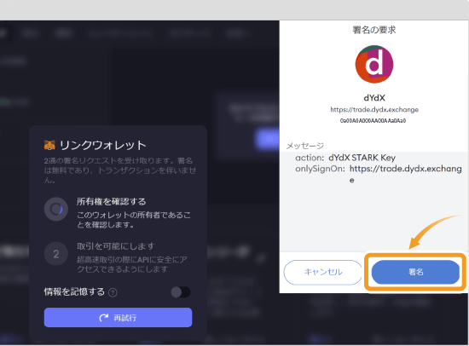Click the help icon beside 情報を記憶する
469x346 pixels.
click(113, 292)
